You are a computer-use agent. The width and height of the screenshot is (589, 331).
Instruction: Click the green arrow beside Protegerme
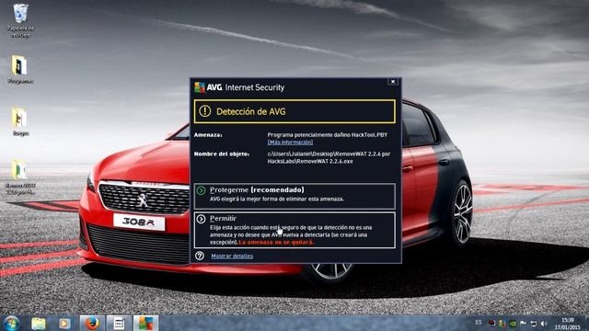pos(202,190)
